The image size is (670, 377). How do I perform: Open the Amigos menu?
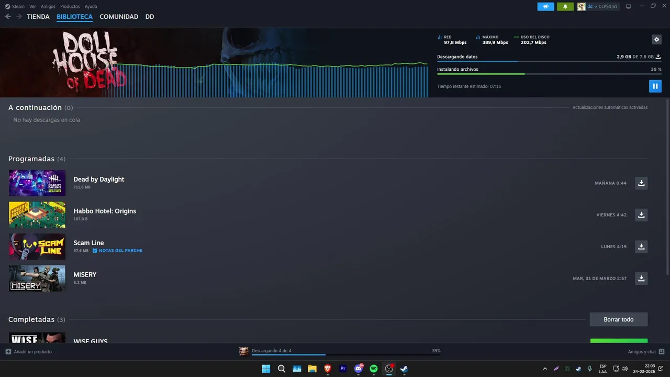[48, 7]
